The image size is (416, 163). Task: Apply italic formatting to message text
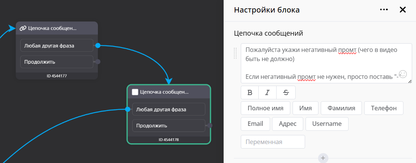(x=268, y=92)
